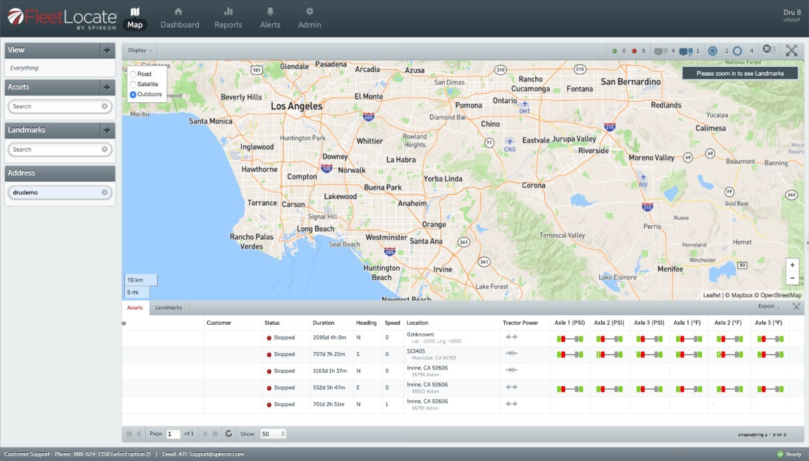Open the Display dropdown above the map
This screenshot has width=809, height=461.
pos(140,50)
